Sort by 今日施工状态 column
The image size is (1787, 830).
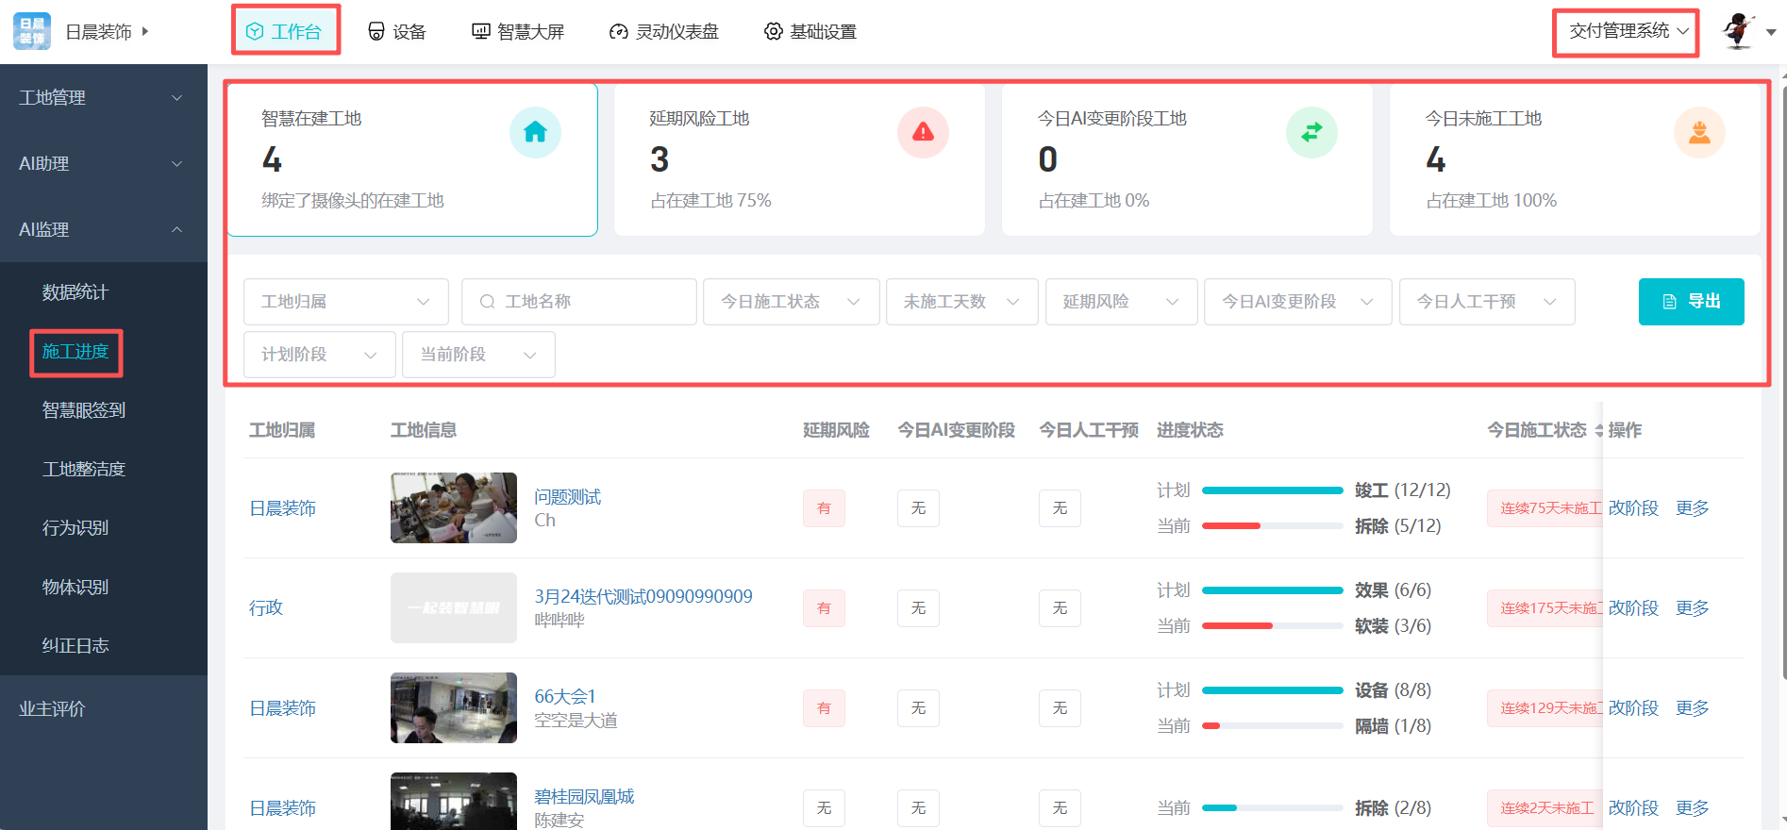[1597, 431]
